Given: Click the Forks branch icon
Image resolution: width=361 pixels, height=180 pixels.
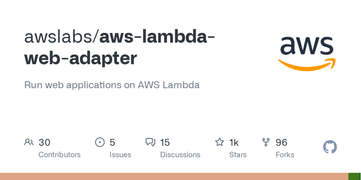Looking at the screenshot, I should 266,142.
